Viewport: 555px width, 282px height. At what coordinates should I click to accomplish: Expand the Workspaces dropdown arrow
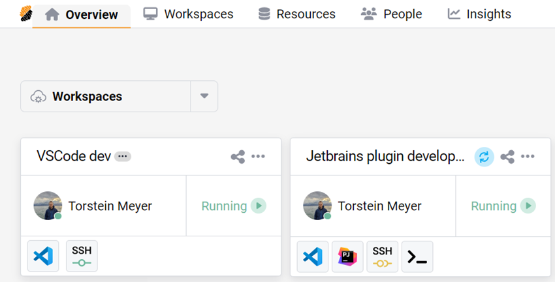pyautogui.click(x=204, y=97)
